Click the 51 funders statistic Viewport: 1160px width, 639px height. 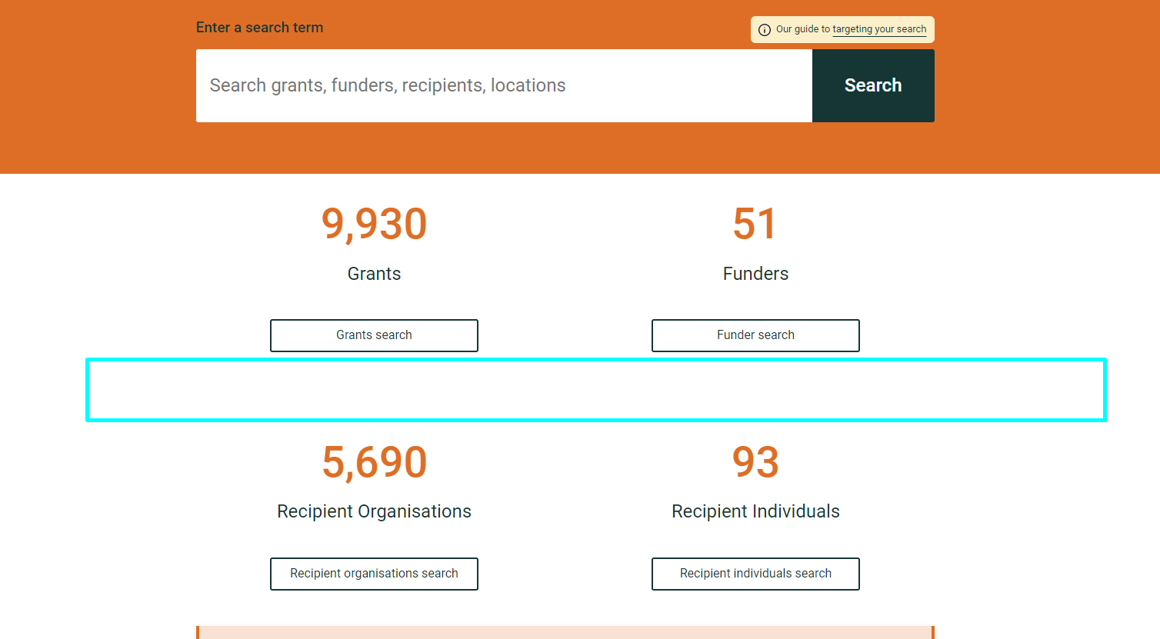click(x=755, y=224)
